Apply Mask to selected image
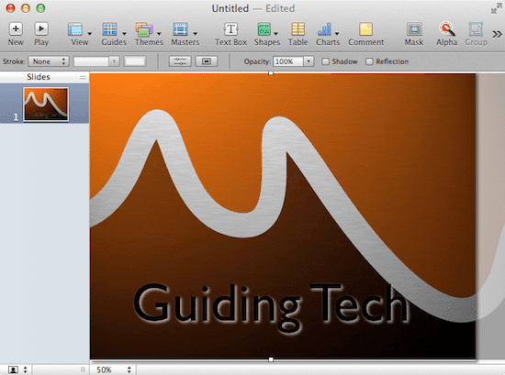This screenshot has width=505, height=375. coord(414,29)
